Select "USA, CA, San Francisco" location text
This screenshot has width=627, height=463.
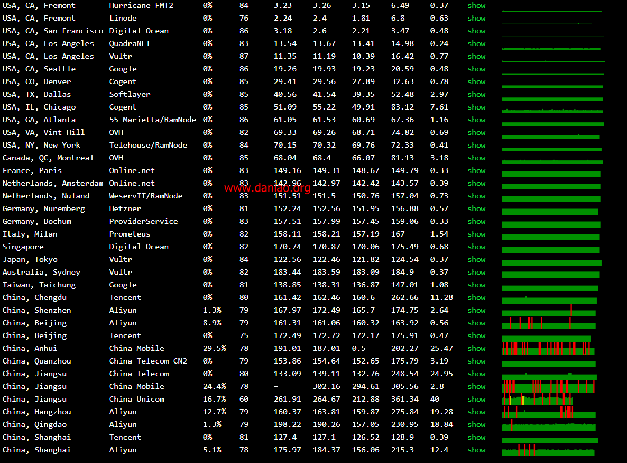pos(53,31)
